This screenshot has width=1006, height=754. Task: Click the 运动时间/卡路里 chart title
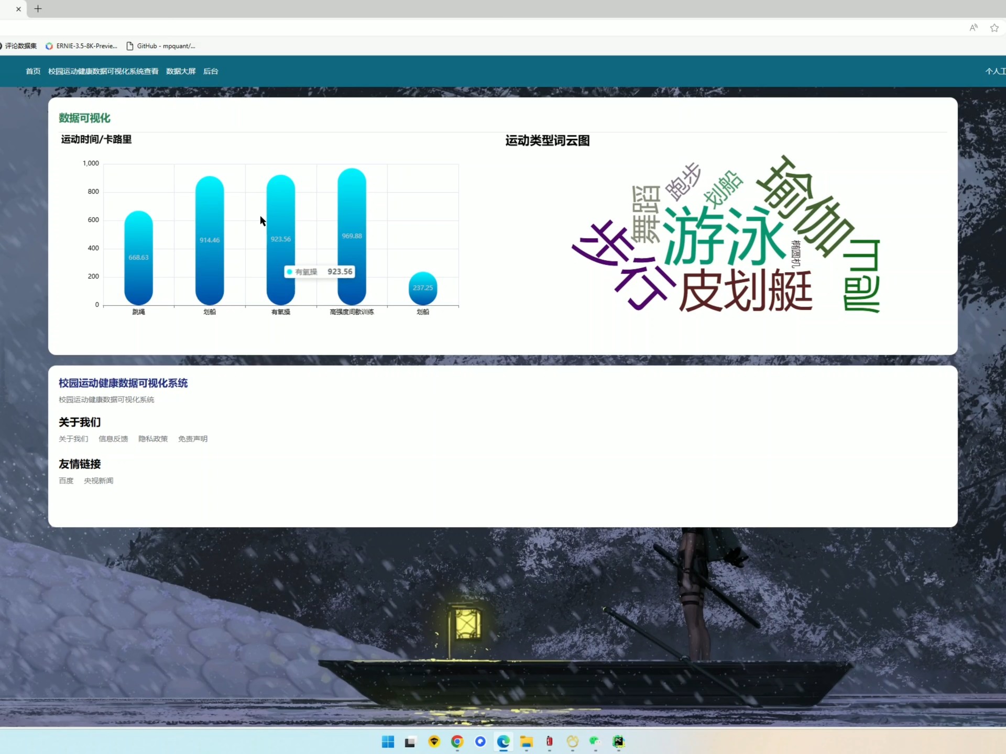tap(96, 139)
